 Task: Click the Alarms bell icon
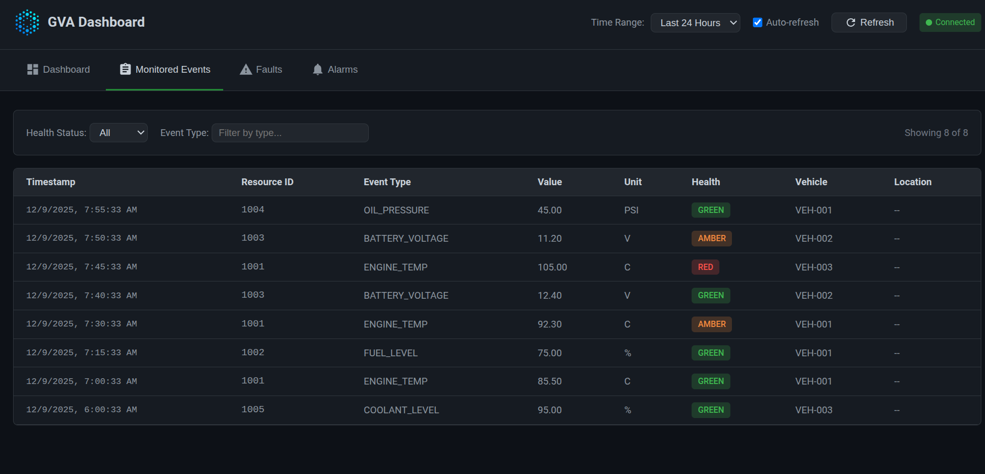coord(318,70)
